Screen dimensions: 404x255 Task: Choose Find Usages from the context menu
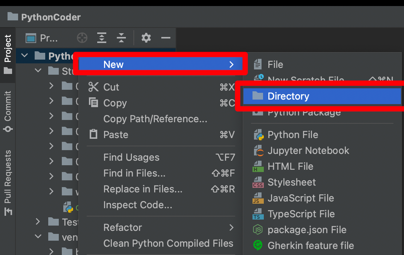[x=161, y=157]
